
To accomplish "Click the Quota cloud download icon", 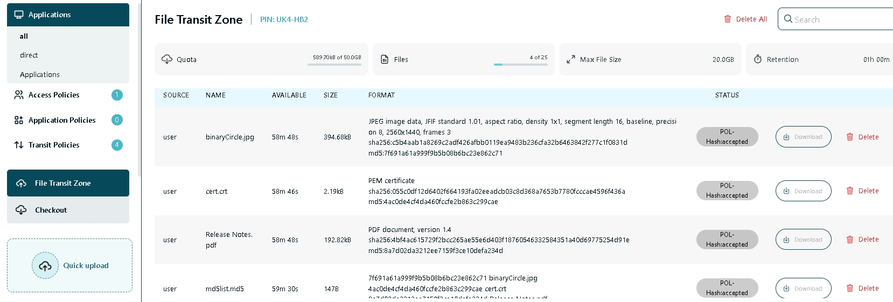I will 167,59.
